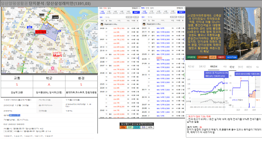Click the blue button beside left panel size tabs

click(x=136, y=12)
